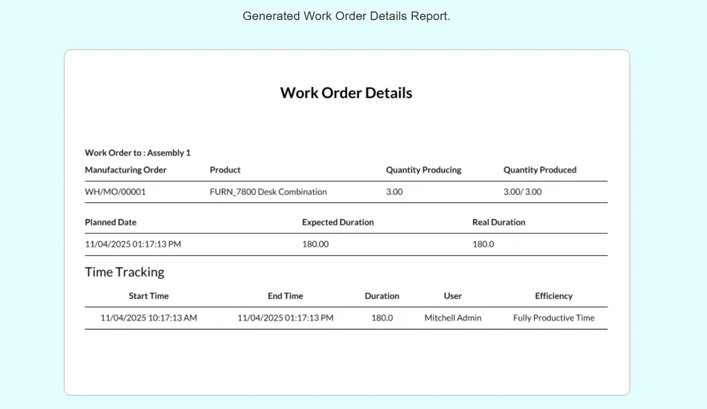The image size is (707, 409).
Task: Click the End Time column header
Action: pos(285,296)
